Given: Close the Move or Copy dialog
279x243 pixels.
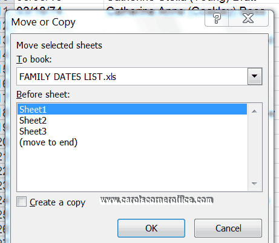Looking at the screenshot, I should 248,18.
